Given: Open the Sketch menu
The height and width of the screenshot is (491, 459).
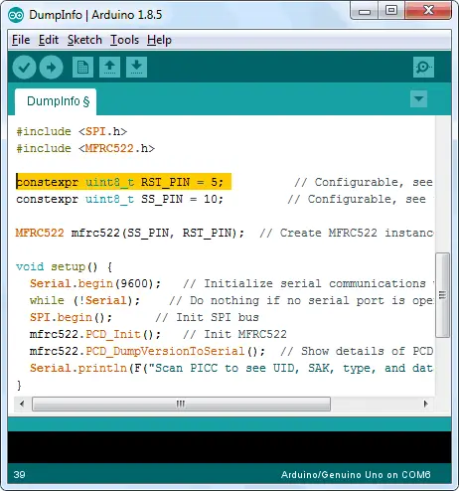Looking at the screenshot, I should 84,40.
